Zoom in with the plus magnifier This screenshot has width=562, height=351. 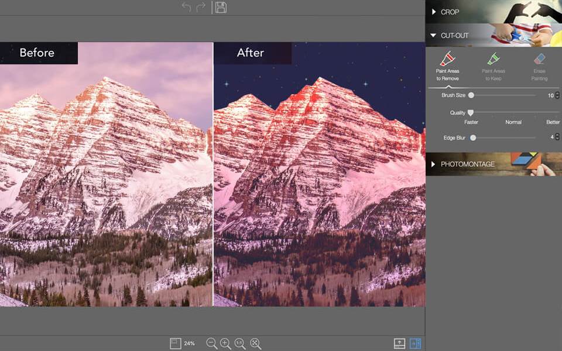pyautogui.click(x=226, y=343)
